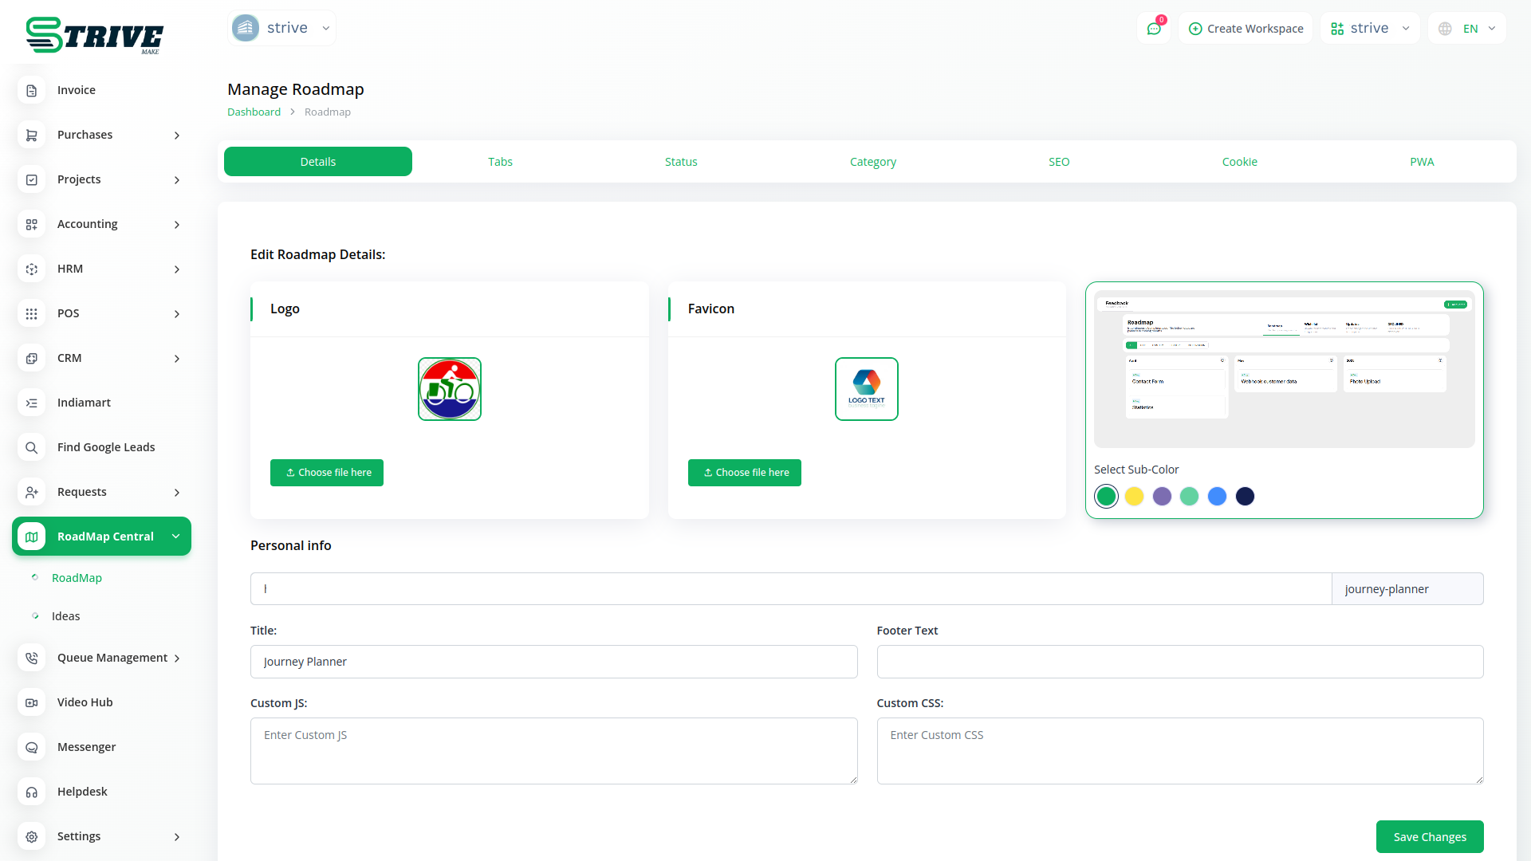Open the EN language dropdown

(x=1468, y=29)
